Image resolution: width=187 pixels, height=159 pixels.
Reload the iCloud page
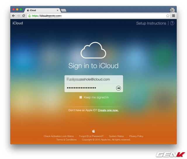[x=24, y=16]
